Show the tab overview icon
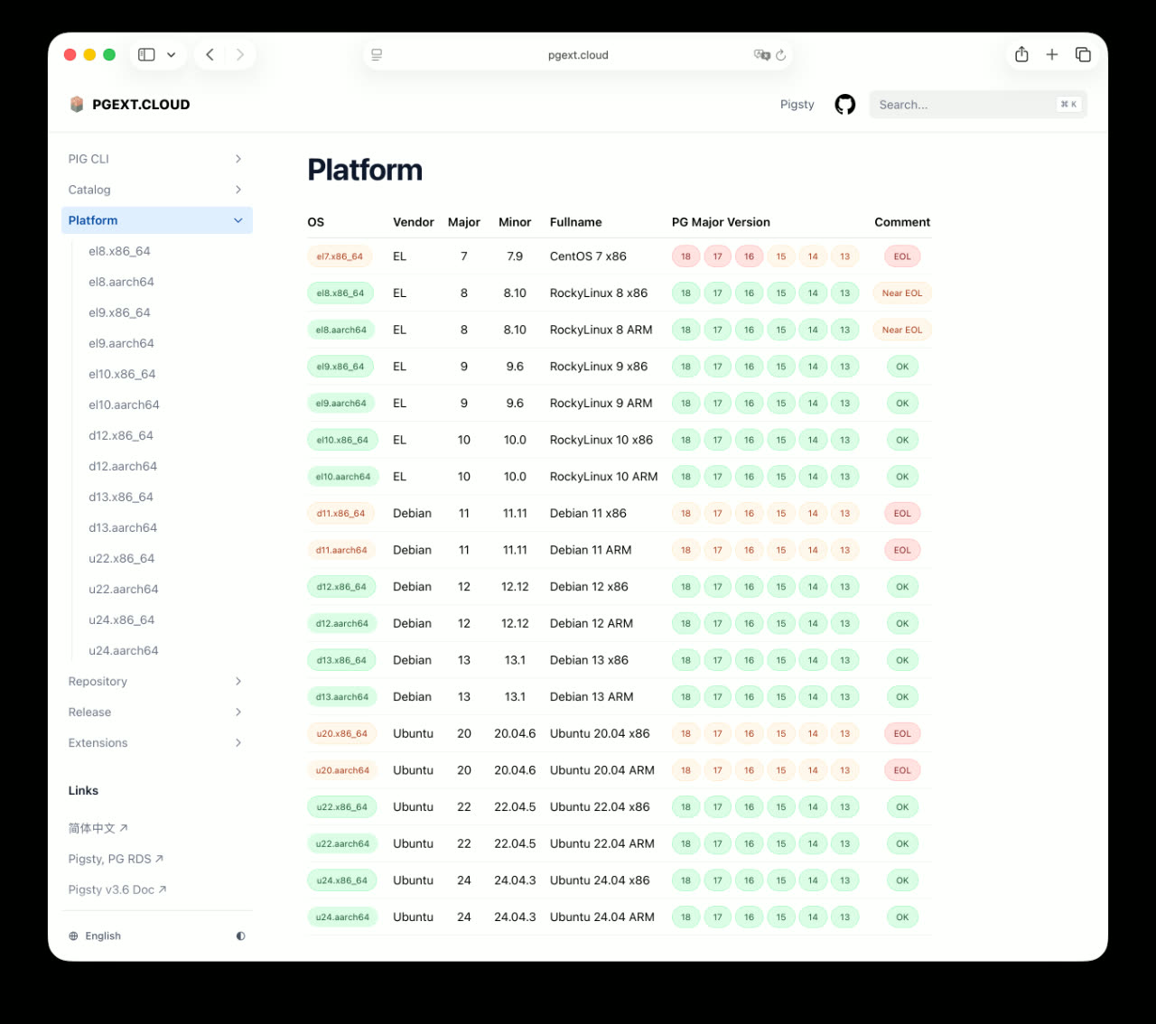The width and height of the screenshot is (1156, 1024). point(1083,55)
